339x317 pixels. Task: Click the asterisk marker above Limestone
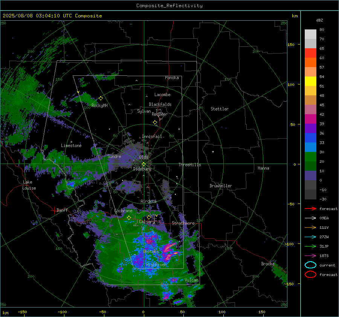71,142
